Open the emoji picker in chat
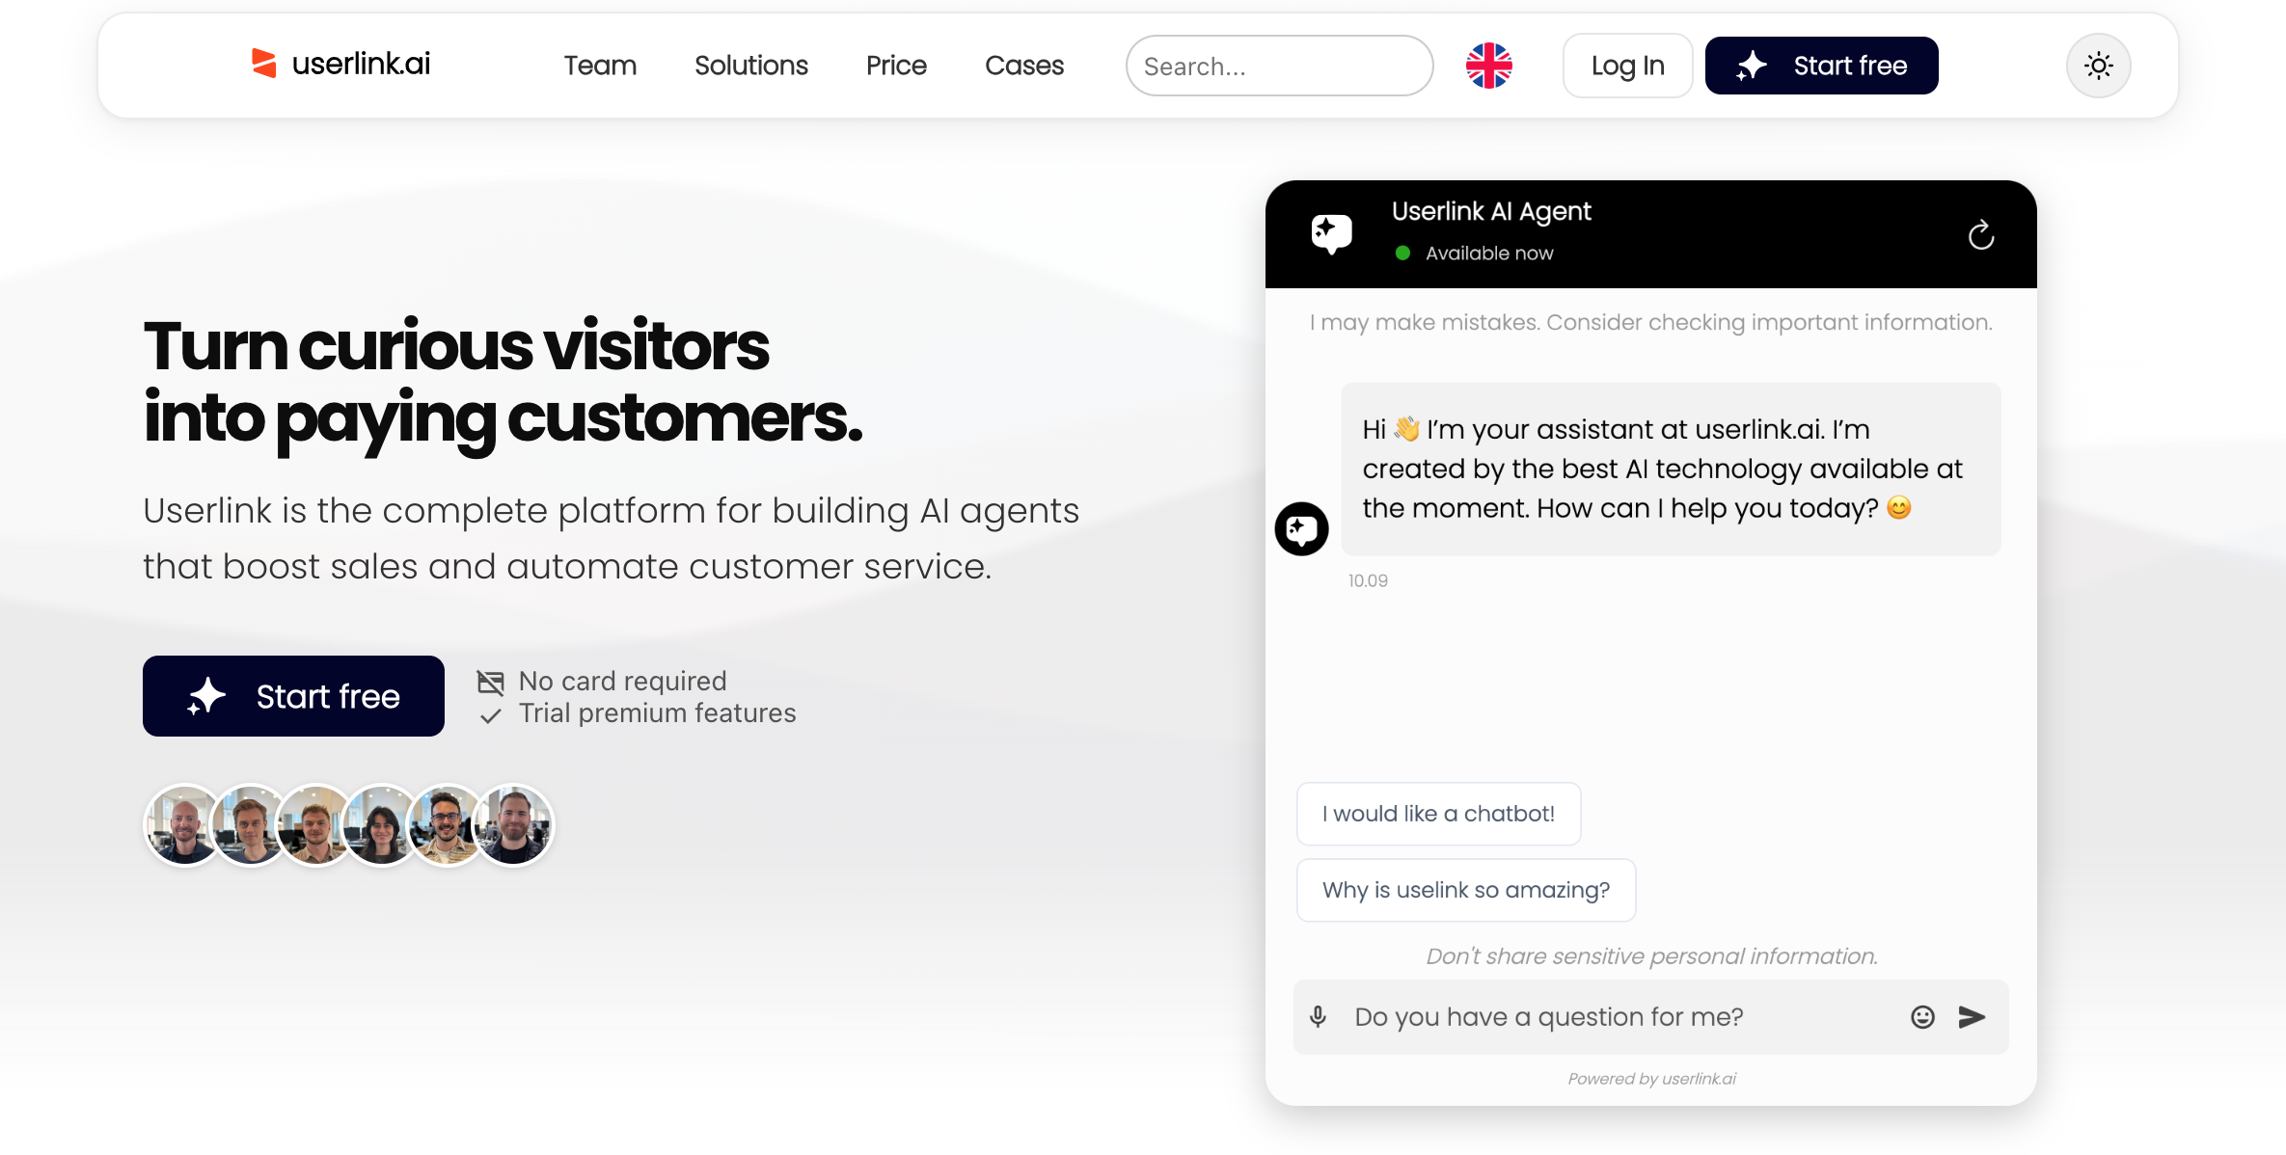Viewport: 2286px width, 1155px height. pos(1922,1017)
